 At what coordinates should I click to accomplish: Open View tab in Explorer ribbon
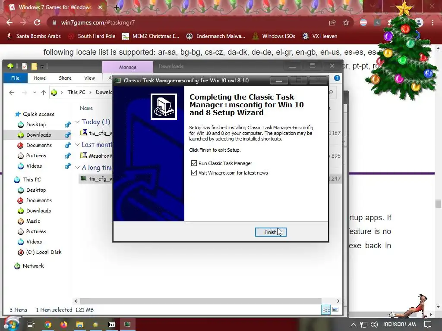89,78
